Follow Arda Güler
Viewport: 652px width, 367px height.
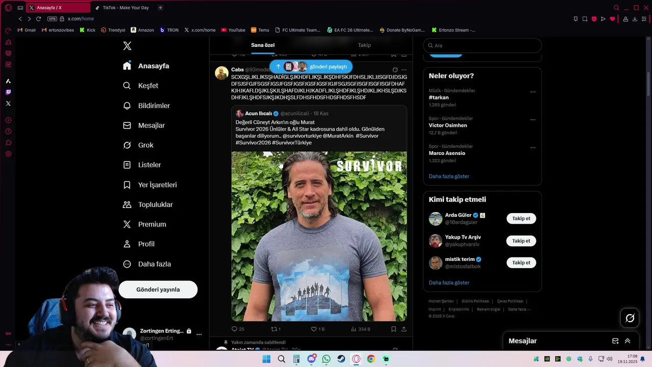pos(521,218)
